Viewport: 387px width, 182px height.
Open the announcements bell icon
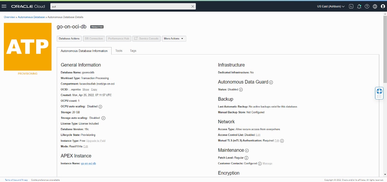[359, 6]
